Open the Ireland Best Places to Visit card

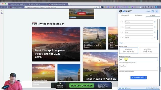(x=100, y=66)
